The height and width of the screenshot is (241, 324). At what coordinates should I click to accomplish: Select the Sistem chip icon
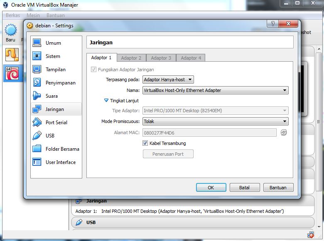[37, 56]
